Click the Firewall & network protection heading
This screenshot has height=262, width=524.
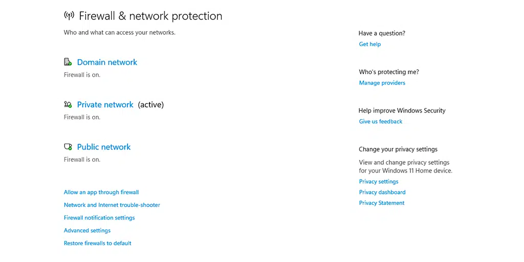150,16
